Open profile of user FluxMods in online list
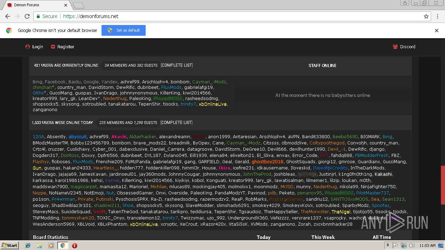The width and height of the screenshot is (445, 250). click(x=171, y=87)
